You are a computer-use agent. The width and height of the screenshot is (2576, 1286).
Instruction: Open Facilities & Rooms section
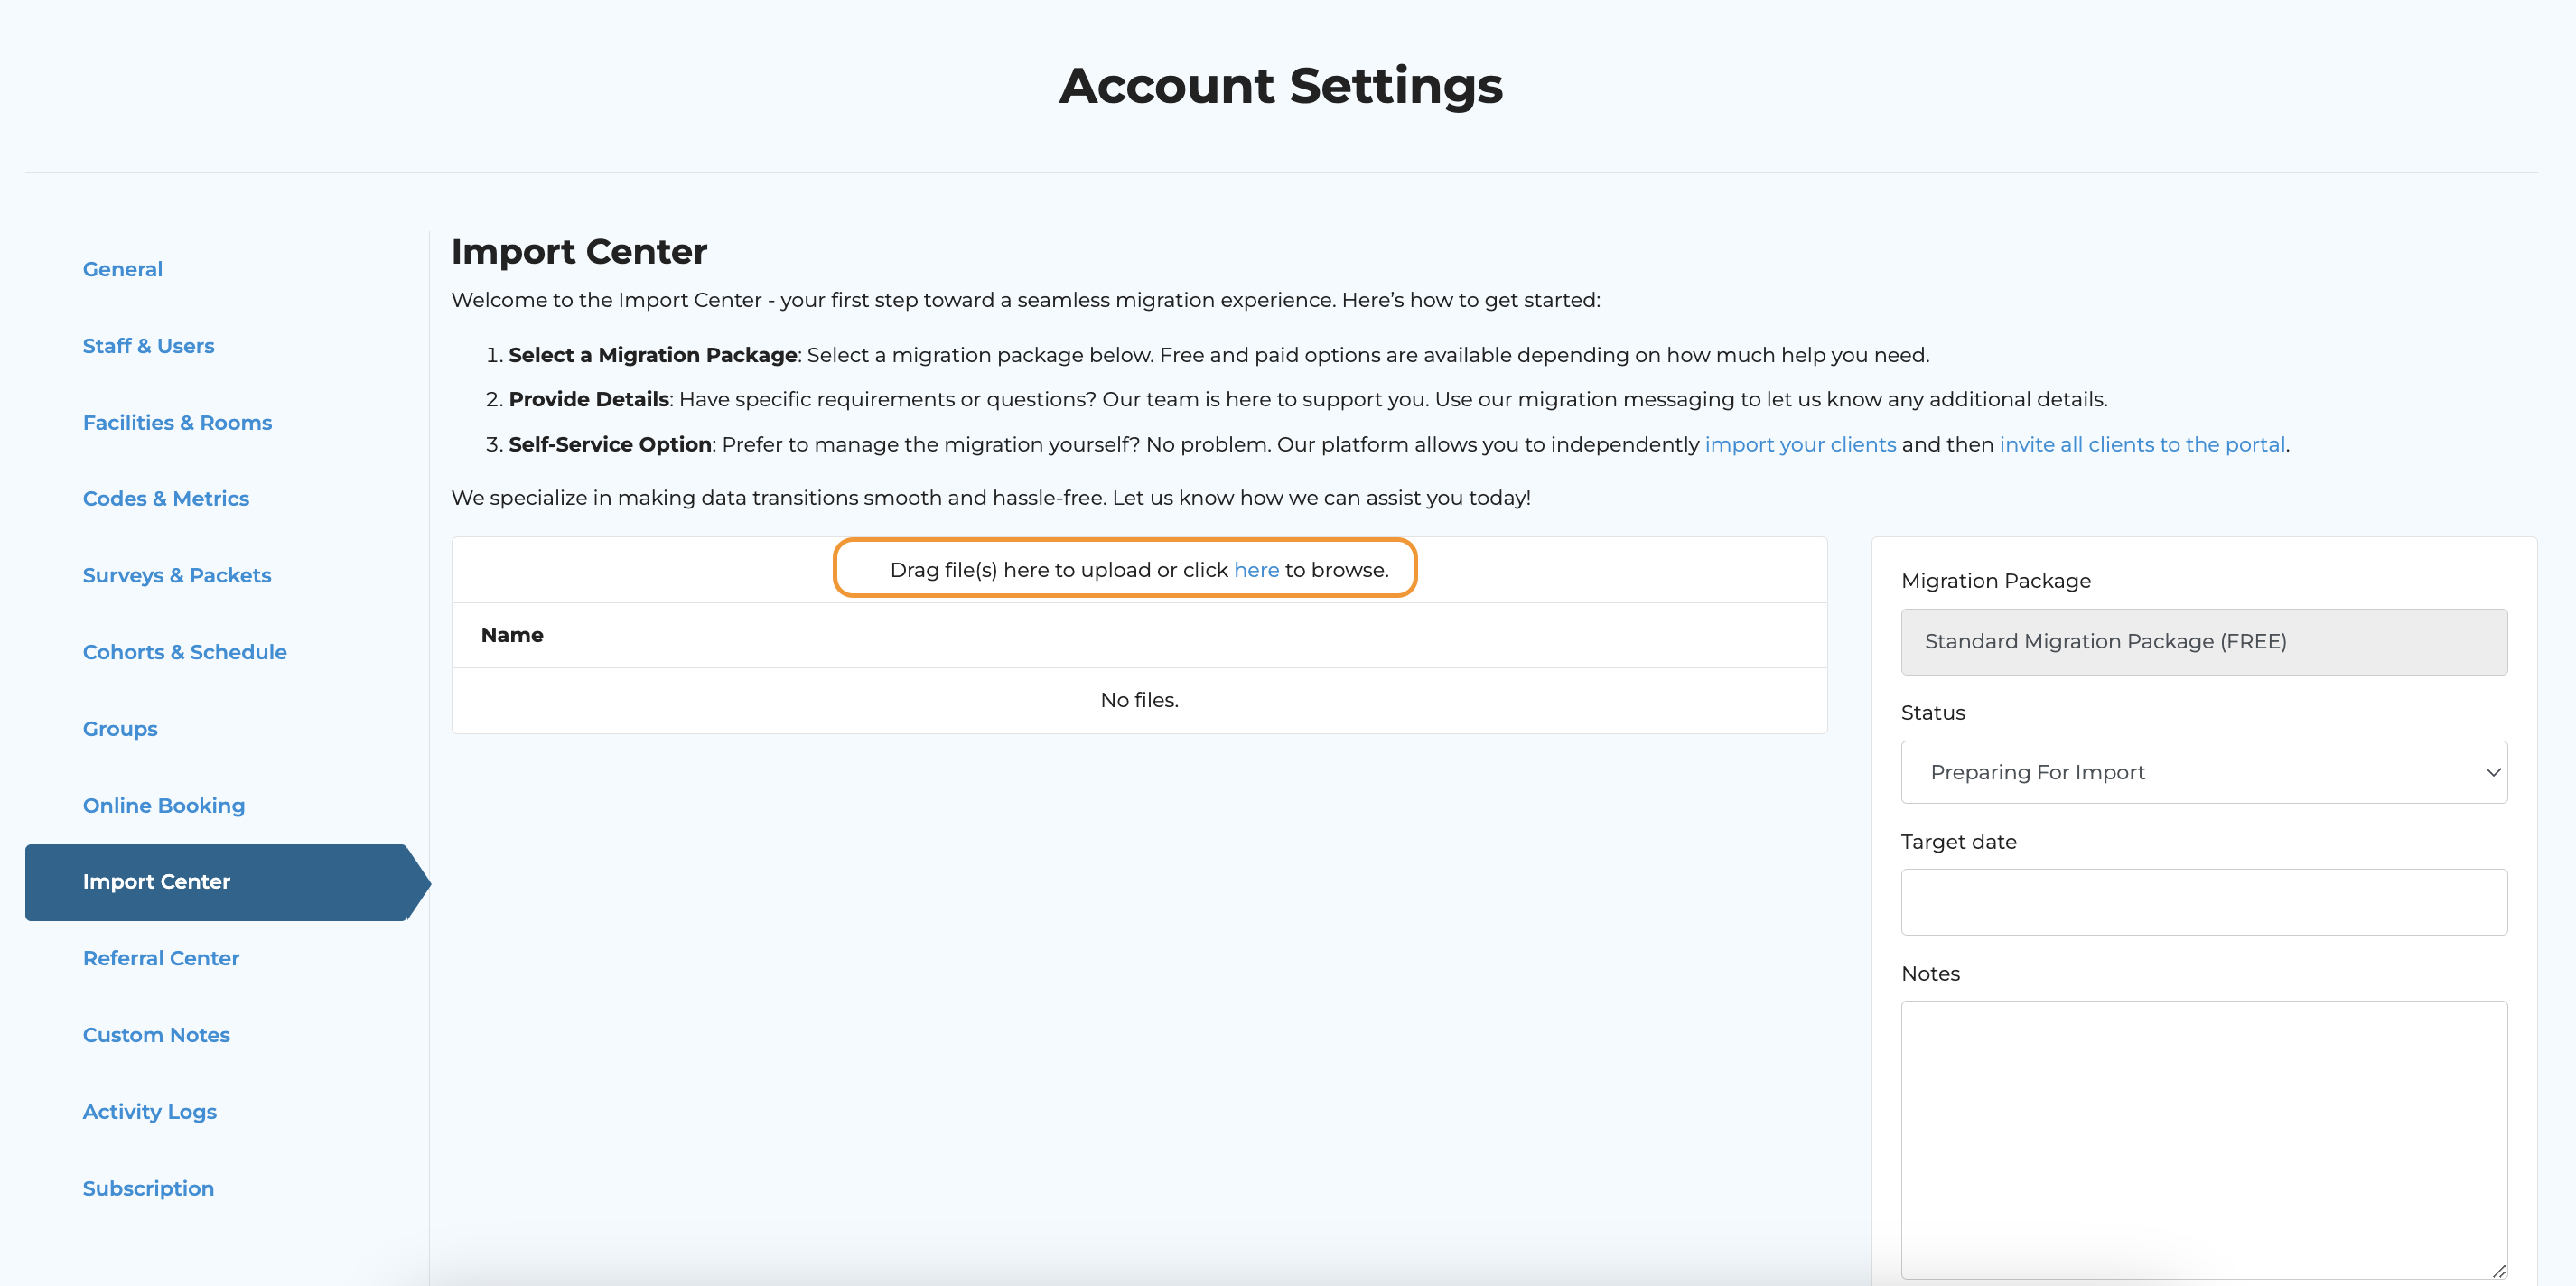177,422
